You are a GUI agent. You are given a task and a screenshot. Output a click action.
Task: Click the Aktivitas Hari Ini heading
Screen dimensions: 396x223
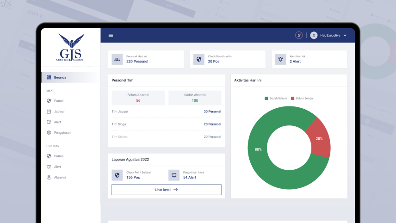248,81
